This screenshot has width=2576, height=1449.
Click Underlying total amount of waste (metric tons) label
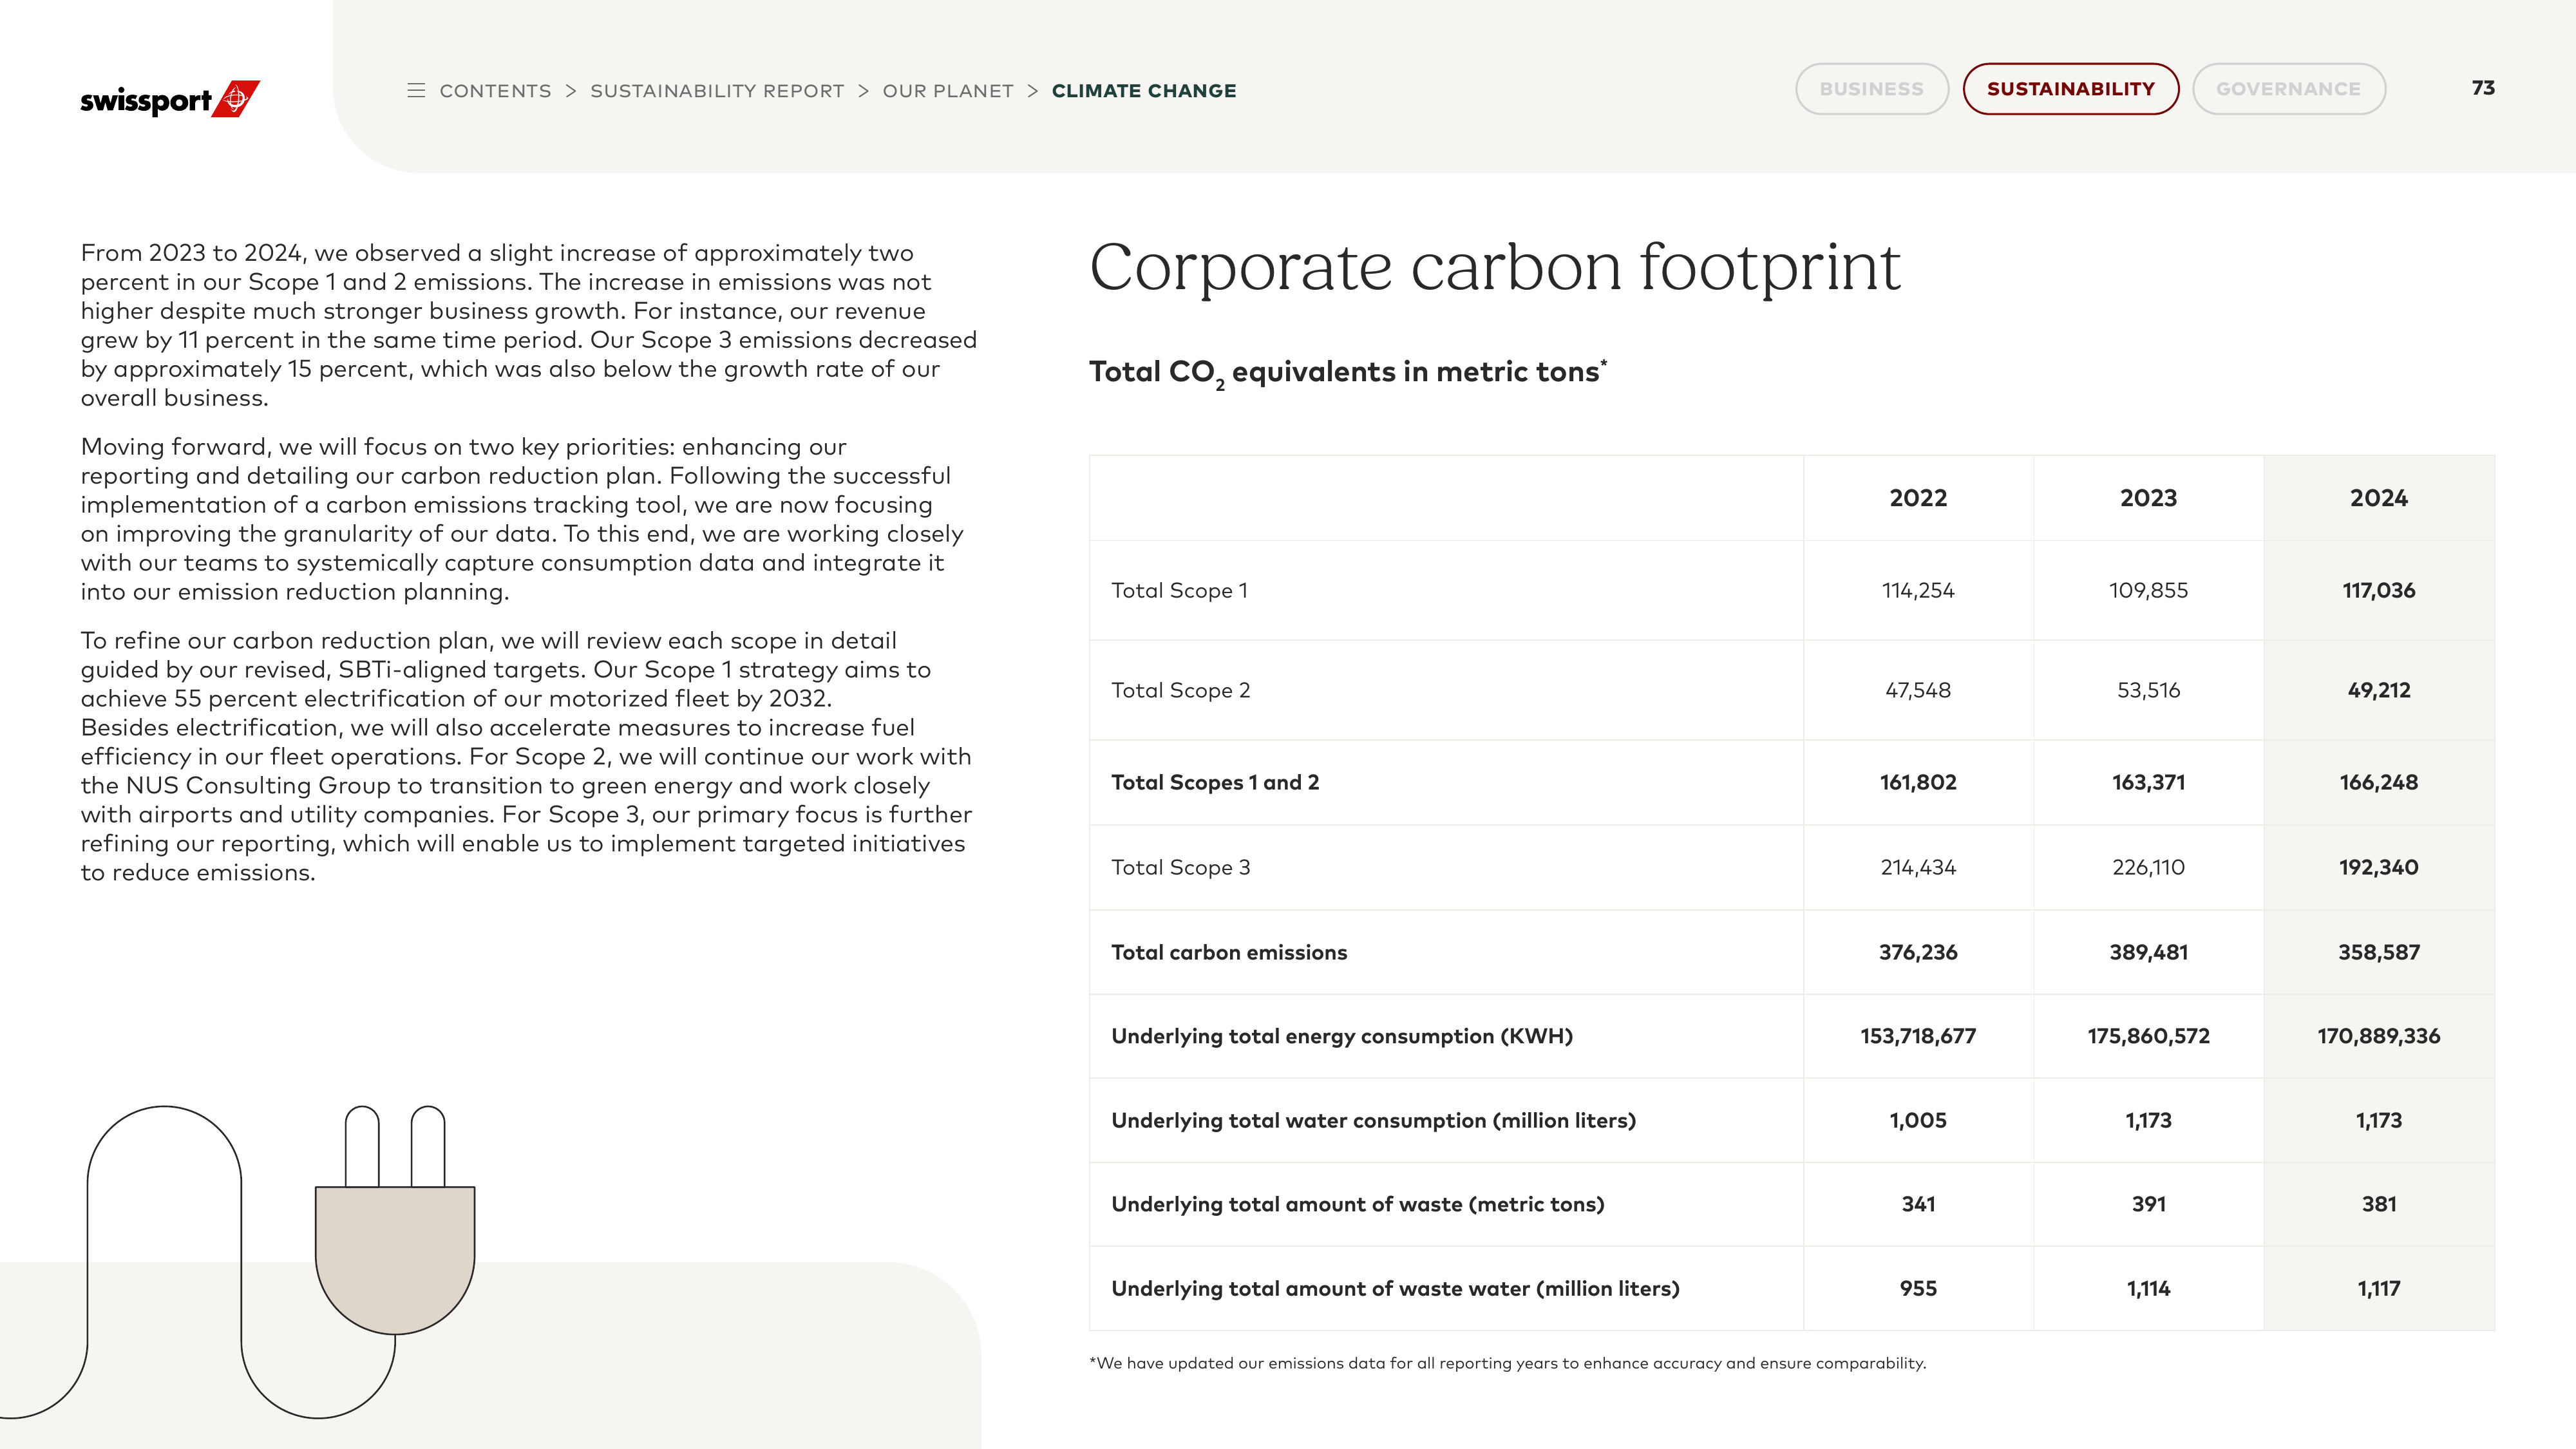[1357, 1205]
